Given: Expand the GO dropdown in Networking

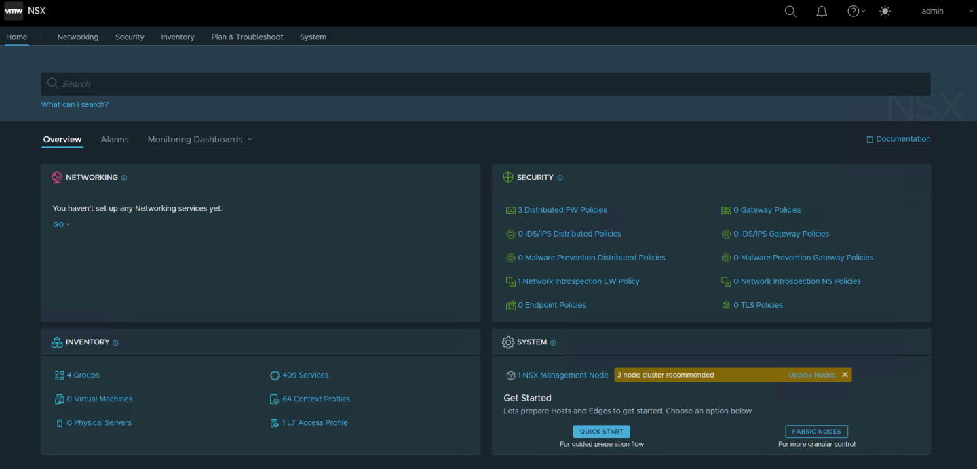Looking at the screenshot, I should pyautogui.click(x=61, y=224).
